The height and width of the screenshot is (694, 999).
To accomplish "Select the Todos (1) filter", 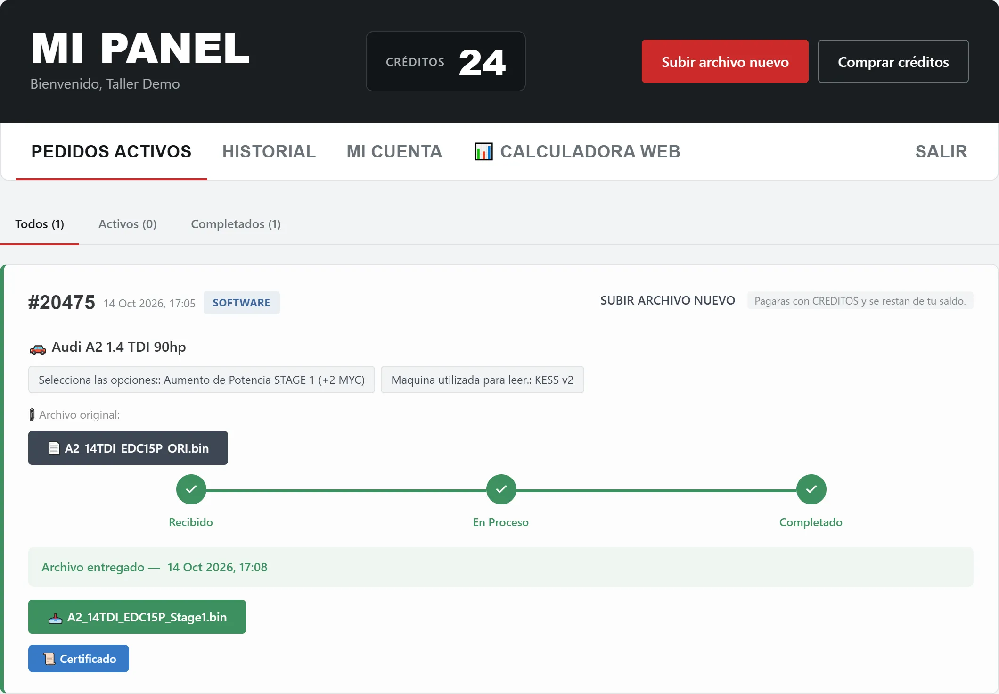I will pos(40,224).
